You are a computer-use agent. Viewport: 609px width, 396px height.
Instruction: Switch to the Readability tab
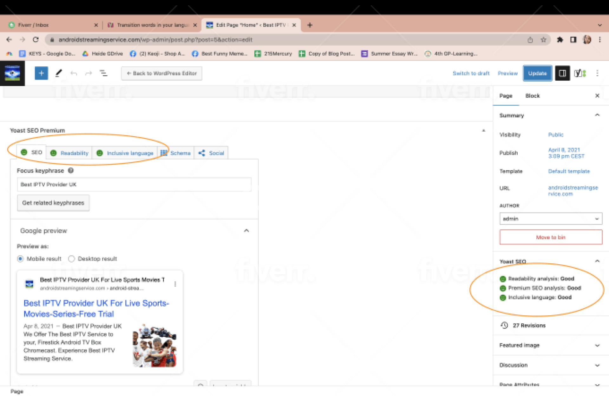(74, 153)
